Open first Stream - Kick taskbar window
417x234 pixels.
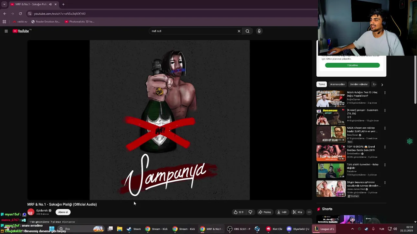[157, 229]
